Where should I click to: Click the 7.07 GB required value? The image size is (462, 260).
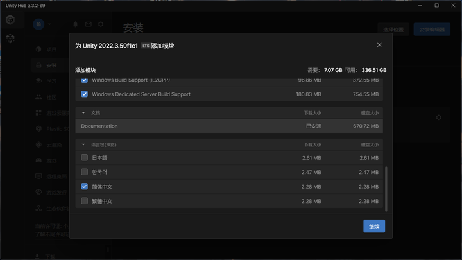point(333,70)
